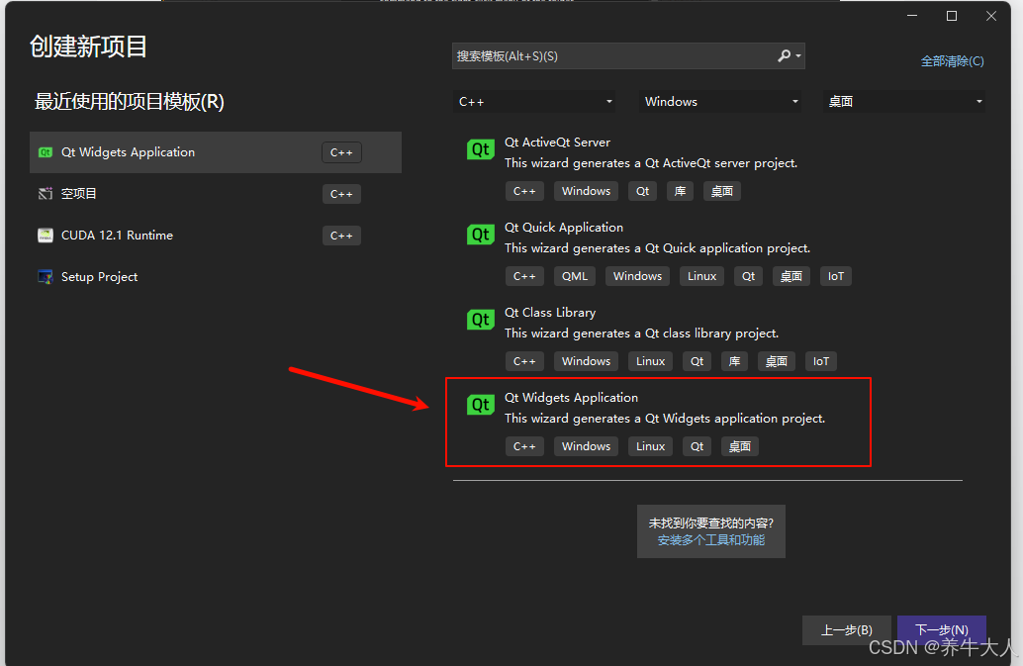Image resolution: width=1023 pixels, height=666 pixels.
Task: Click the IoT tag under Qt Class Library
Action: 821,361
